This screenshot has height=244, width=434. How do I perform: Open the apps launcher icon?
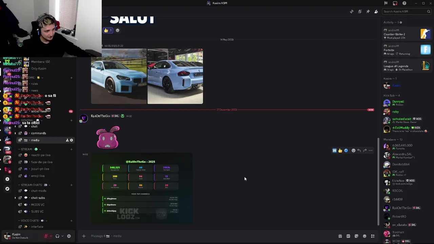373,236
